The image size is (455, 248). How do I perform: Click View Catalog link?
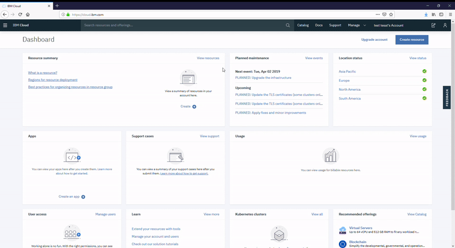click(417, 215)
